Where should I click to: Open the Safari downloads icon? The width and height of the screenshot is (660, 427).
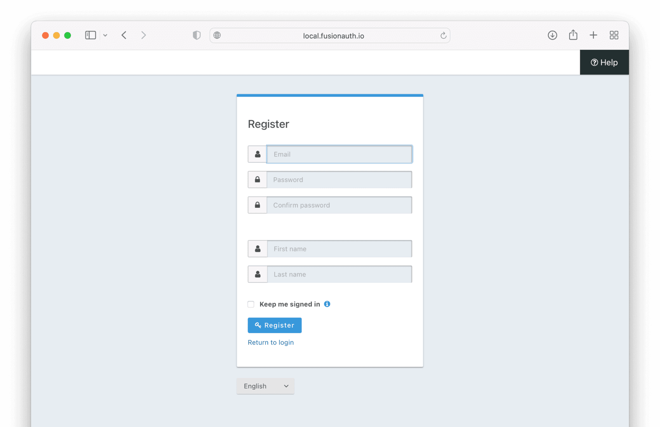(x=552, y=35)
